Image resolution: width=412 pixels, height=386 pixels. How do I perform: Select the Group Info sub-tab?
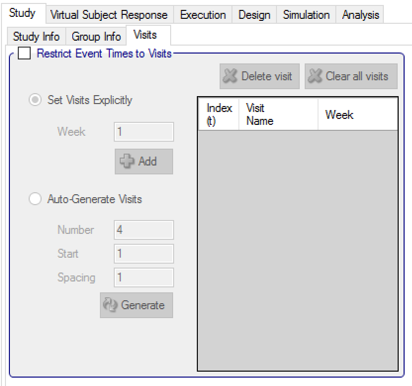[x=96, y=37]
